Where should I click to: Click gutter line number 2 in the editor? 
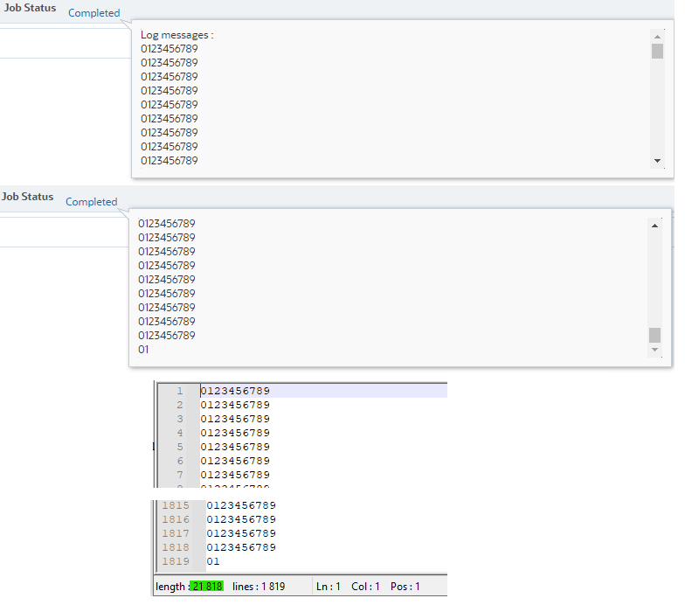(x=180, y=405)
